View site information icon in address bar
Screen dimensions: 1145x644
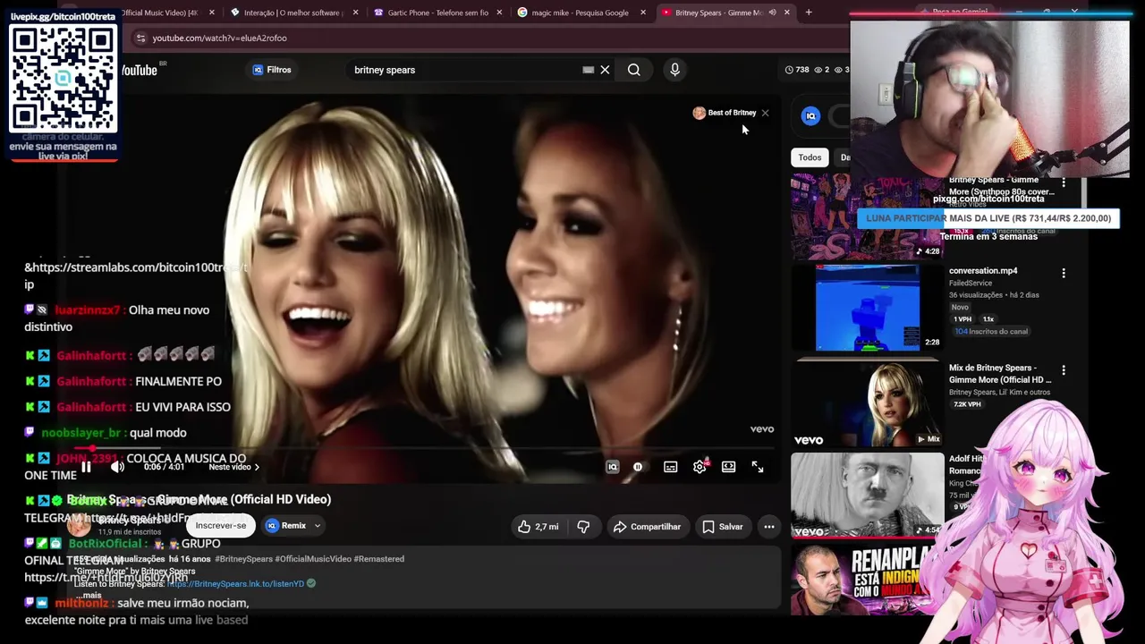pos(140,38)
